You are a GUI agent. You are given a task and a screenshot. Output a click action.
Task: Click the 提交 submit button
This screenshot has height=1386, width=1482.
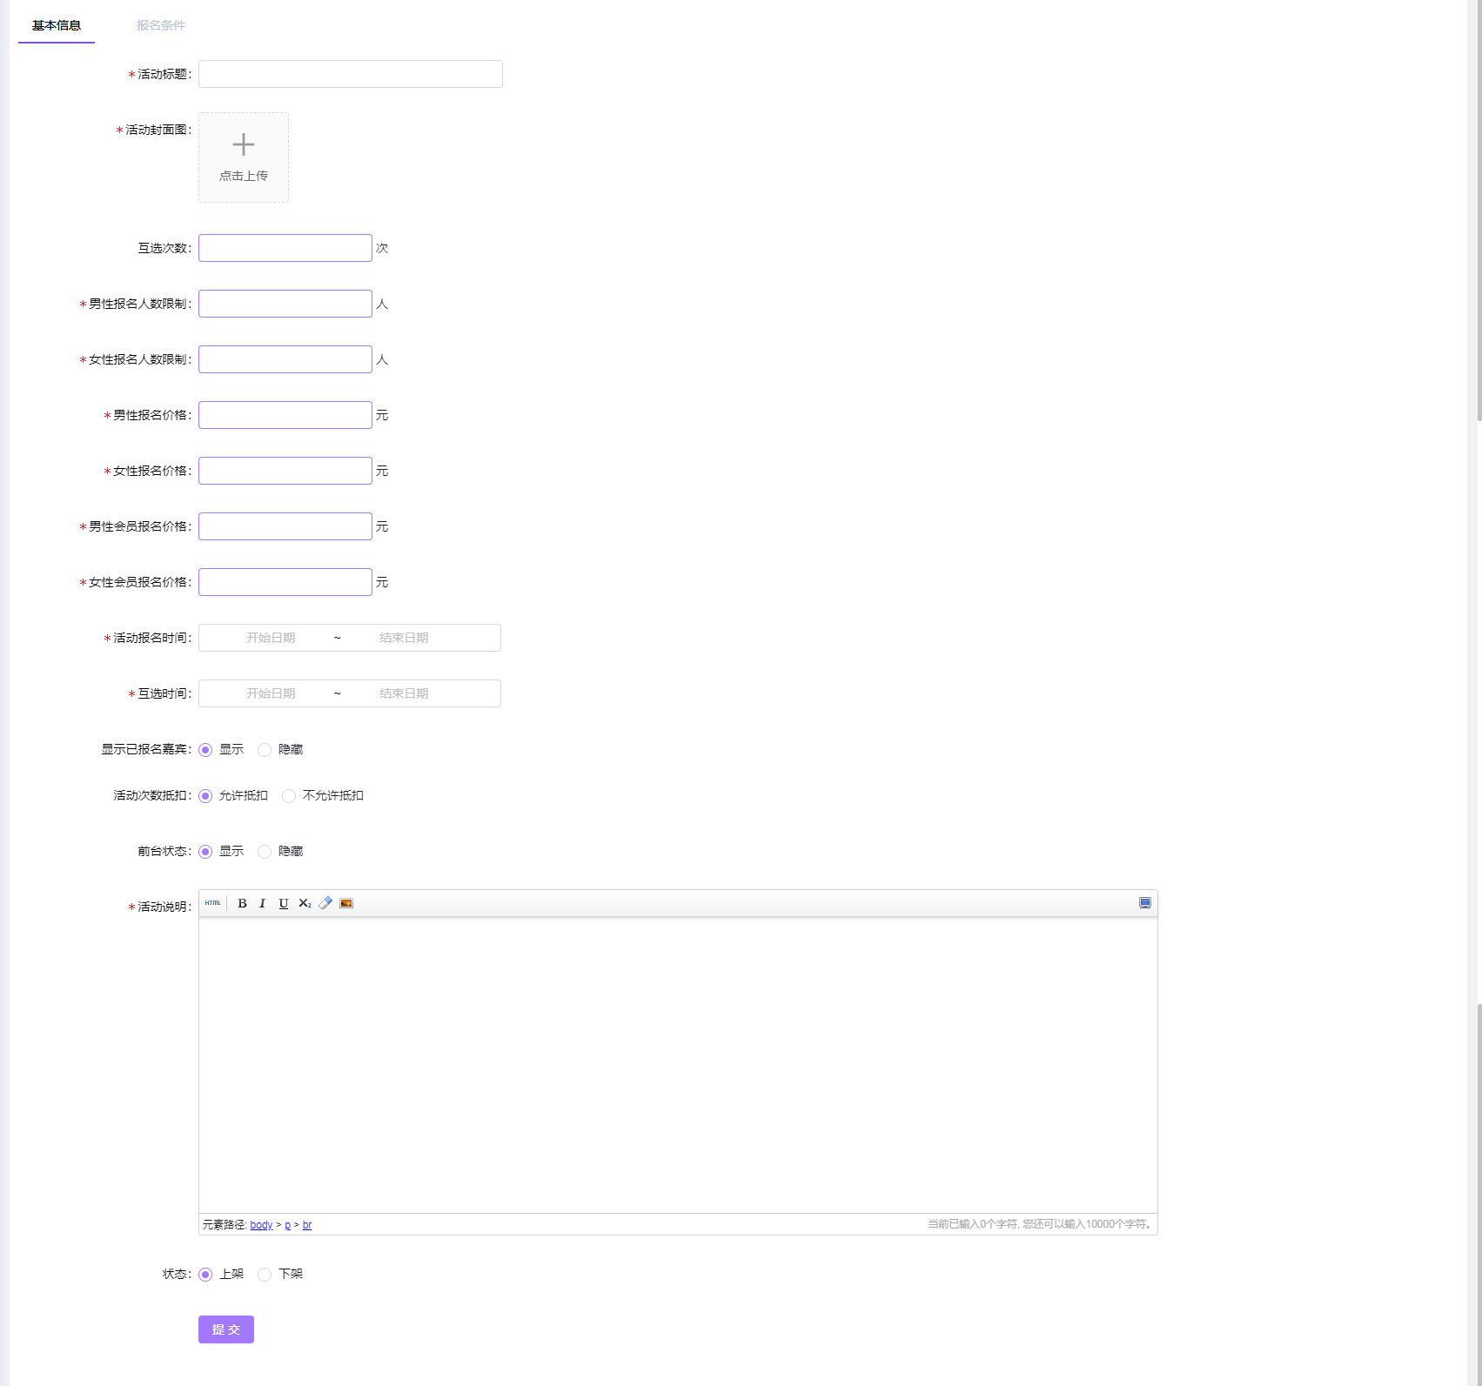[x=226, y=1329]
